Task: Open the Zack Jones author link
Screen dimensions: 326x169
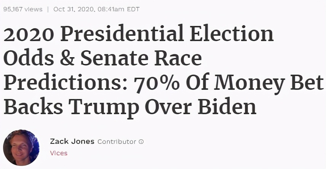Action: point(72,142)
